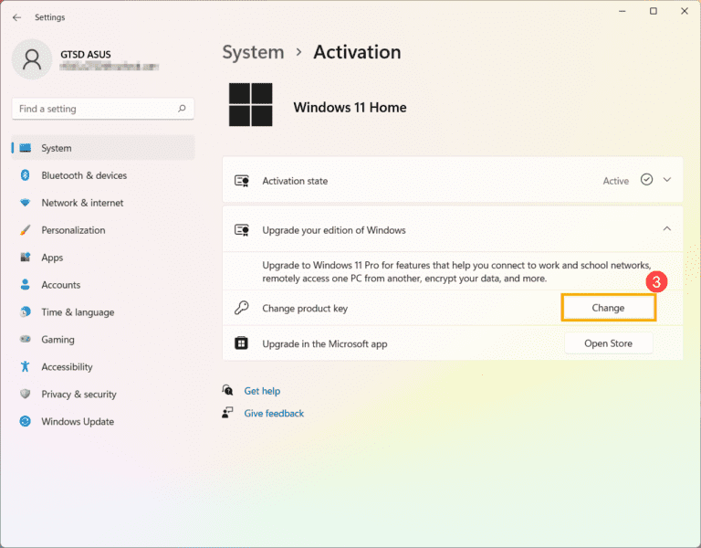This screenshot has width=701, height=548.
Task: Open the user profile avatar icon
Action: point(32,59)
